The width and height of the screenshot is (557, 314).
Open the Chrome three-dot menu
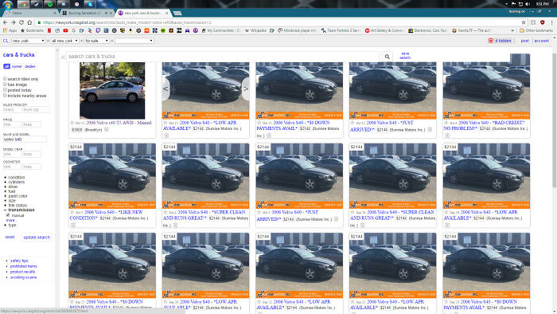[x=551, y=22]
